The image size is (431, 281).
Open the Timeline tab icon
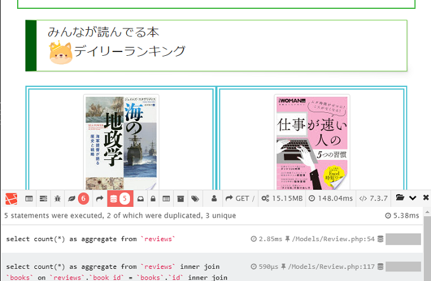click(44, 199)
